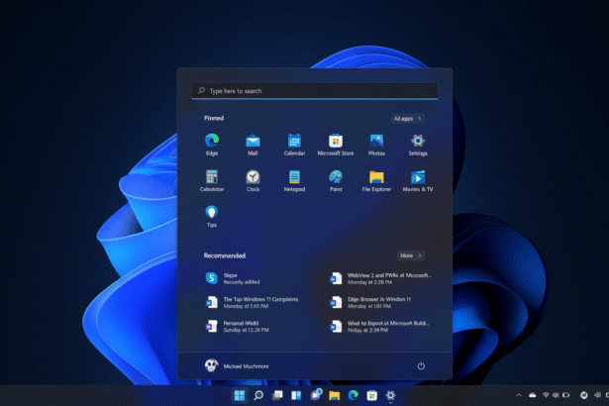Launch the Mail app from Pinned
Viewport: 609px width, 406px height.
(253, 145)
